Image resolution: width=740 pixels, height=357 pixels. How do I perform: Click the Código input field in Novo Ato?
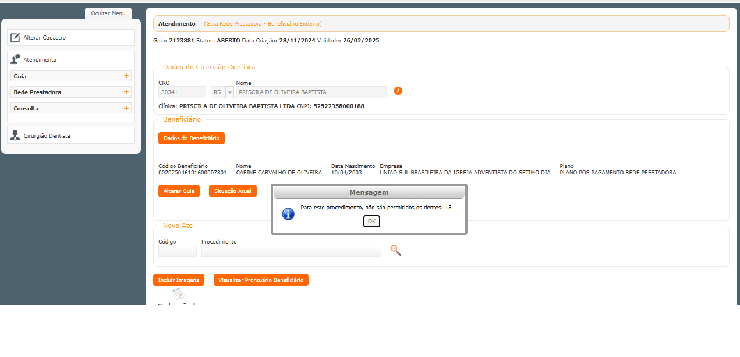pyautogui.click(x=178, y=251)
